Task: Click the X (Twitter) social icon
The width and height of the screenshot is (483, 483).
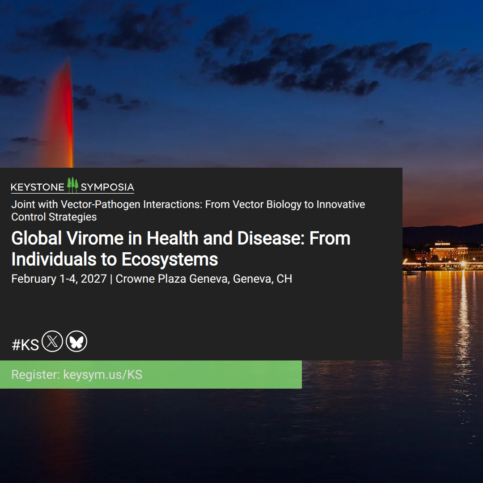Action: (x=52, y=341)
